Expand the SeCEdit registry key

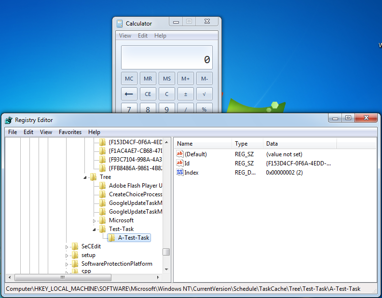[x=67, y=246]
